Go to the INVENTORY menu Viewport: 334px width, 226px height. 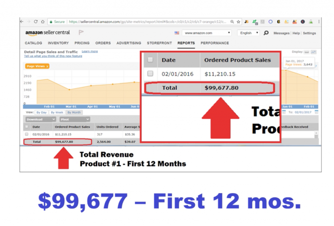coord(58,43)
